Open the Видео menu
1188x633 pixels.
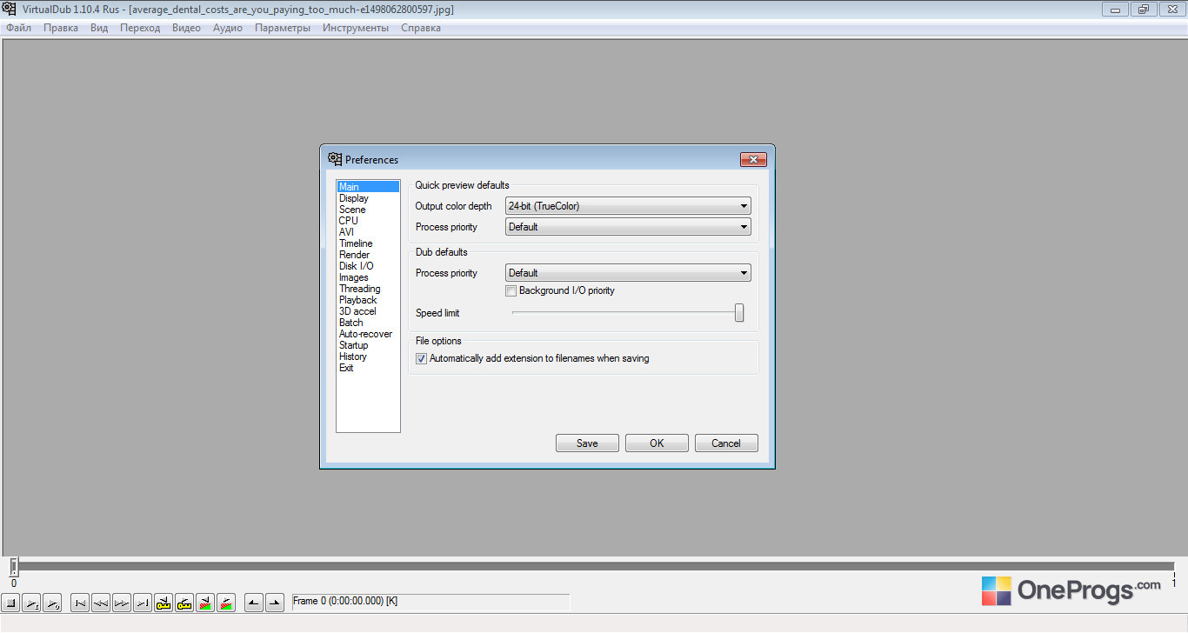click(x=186, y=28)
